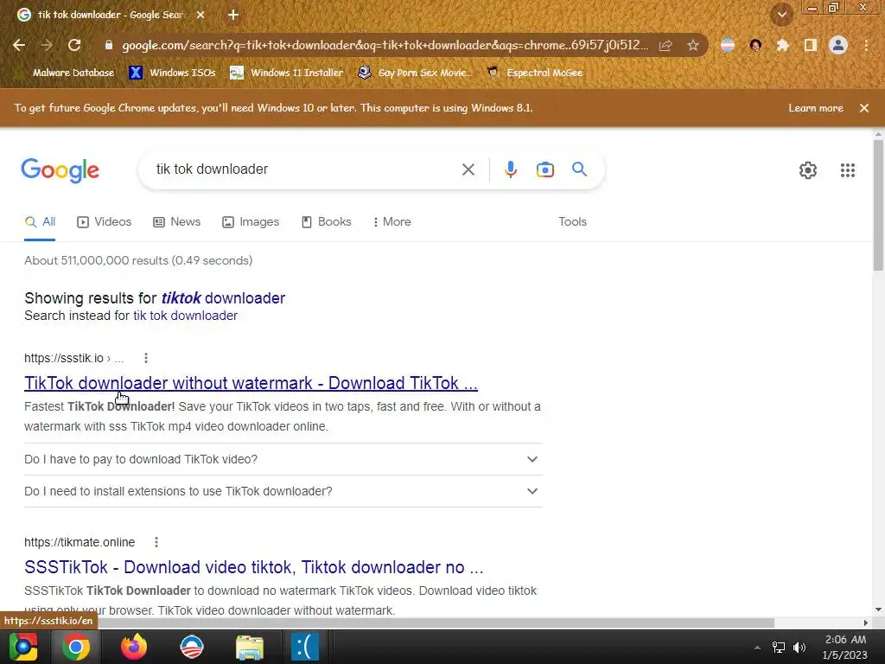Show hidden system tray icons
Viewport: 885px width, 664px height.
point(757,647)
